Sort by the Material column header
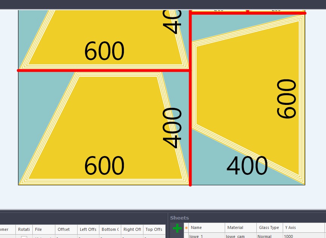The height and width of the screenshot is (238, 326). (x=240, y=227)
